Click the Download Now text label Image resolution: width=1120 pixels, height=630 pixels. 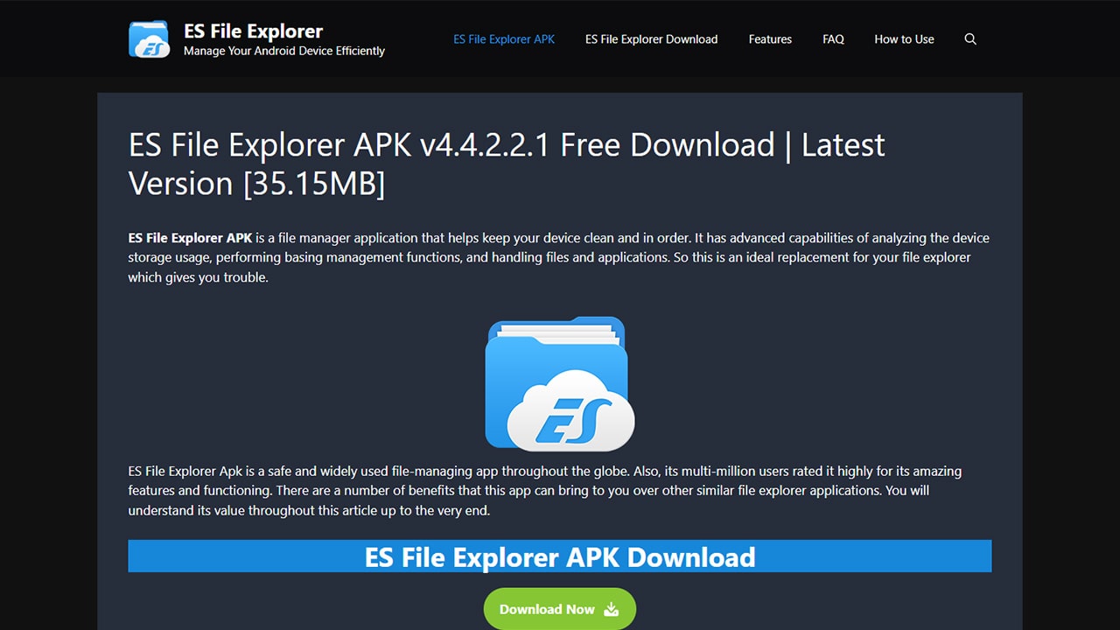click(x=547, y=610)
